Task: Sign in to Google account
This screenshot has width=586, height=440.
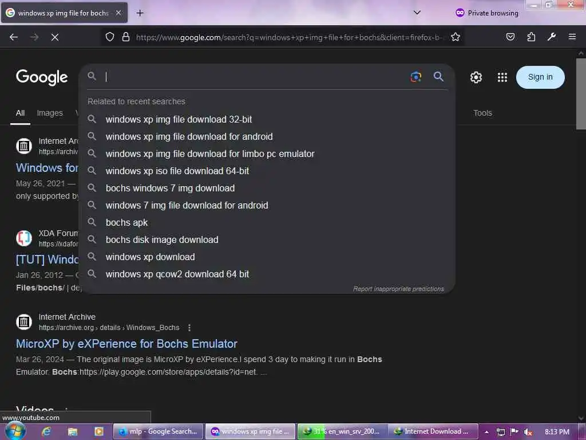Action: (540, 77)
